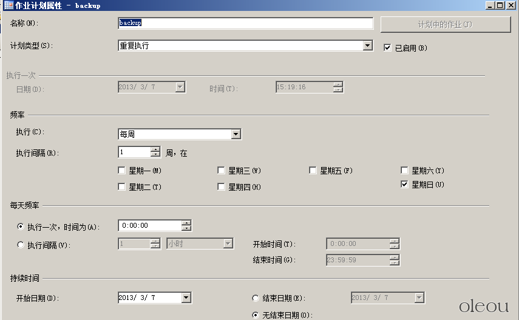This screenshot has height=320, width=519.
Task: Toggle the 已启用 checkbox
Action: [x=387, y=48]
